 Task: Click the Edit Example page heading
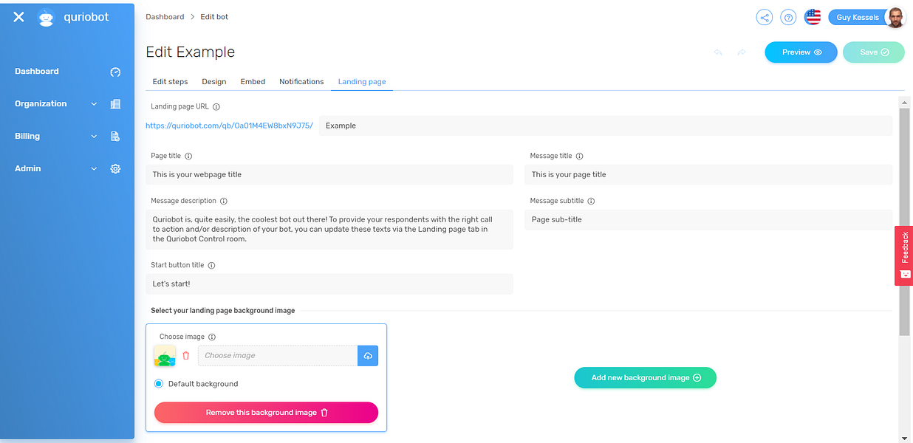pos(191,52)
